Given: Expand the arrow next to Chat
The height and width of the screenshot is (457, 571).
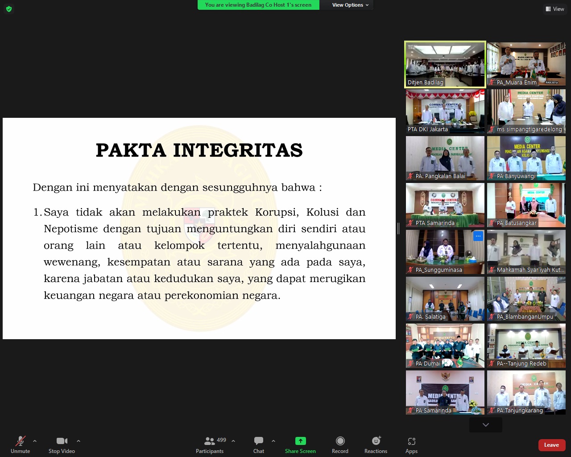Looking at the screenshot, I should pyautogui.click(x=273, y=441).
